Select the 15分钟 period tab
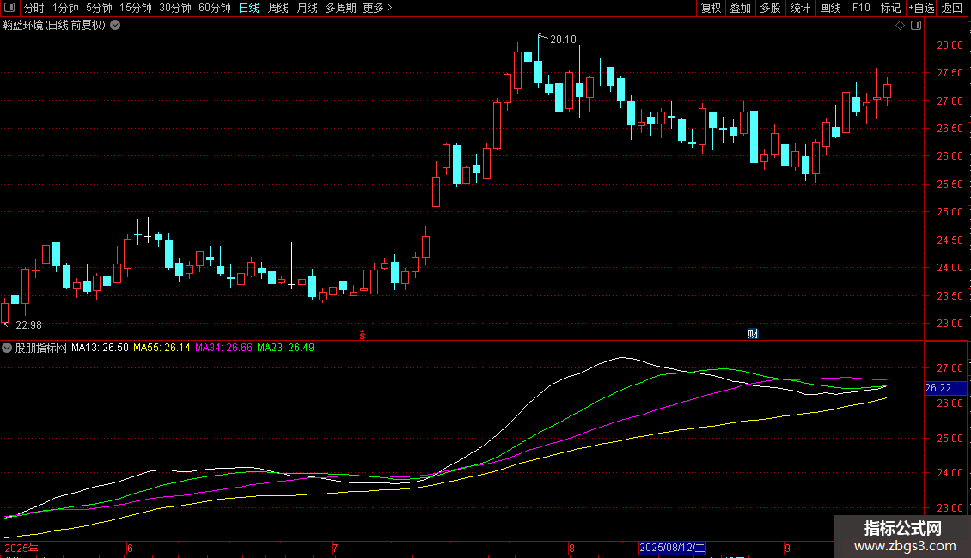971x558 pixels. pyautogui.click(x=136, y=8)
